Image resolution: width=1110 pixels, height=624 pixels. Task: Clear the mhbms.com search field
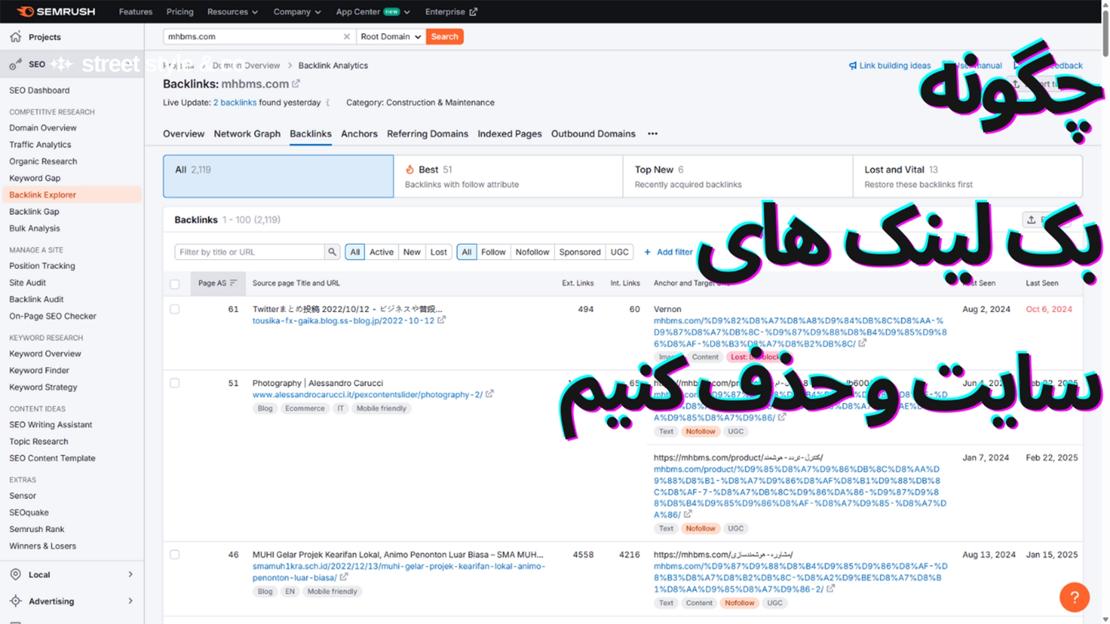(x=347, y=36)
